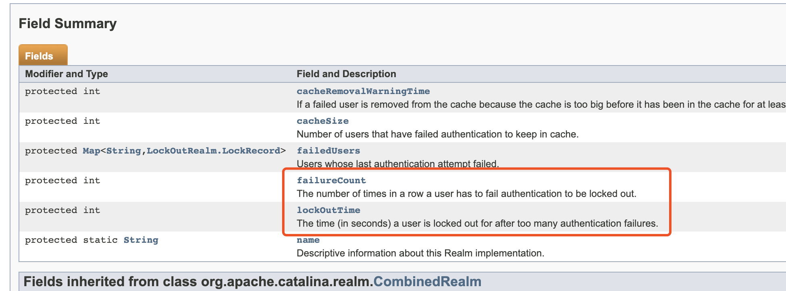The width and height of the screenshot is (786, 291).
Task: Select the Fields tab
Action: 43,55
